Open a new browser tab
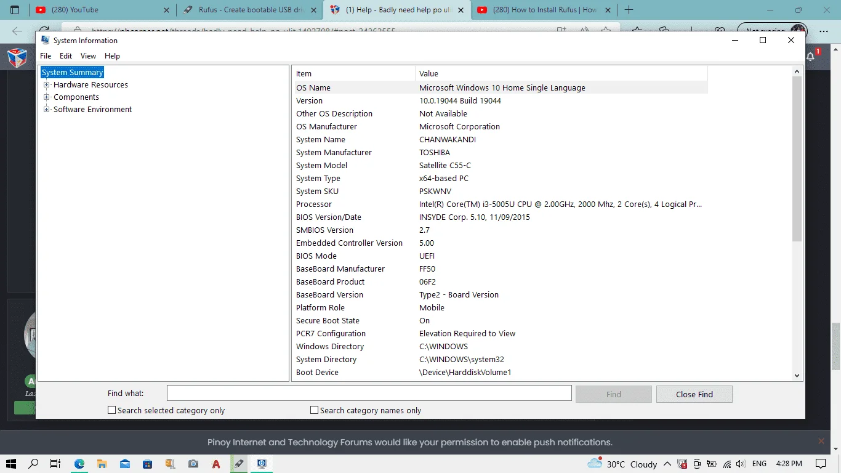Image resolution: width=841 pixels, height=473 pixels. (x=629, y=10)
